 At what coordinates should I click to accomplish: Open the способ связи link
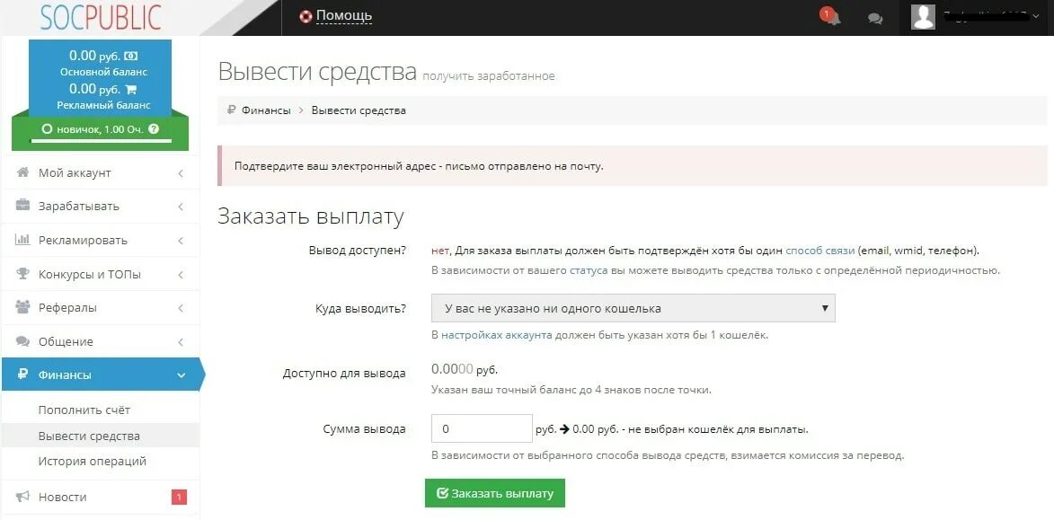tap(819, 251)
